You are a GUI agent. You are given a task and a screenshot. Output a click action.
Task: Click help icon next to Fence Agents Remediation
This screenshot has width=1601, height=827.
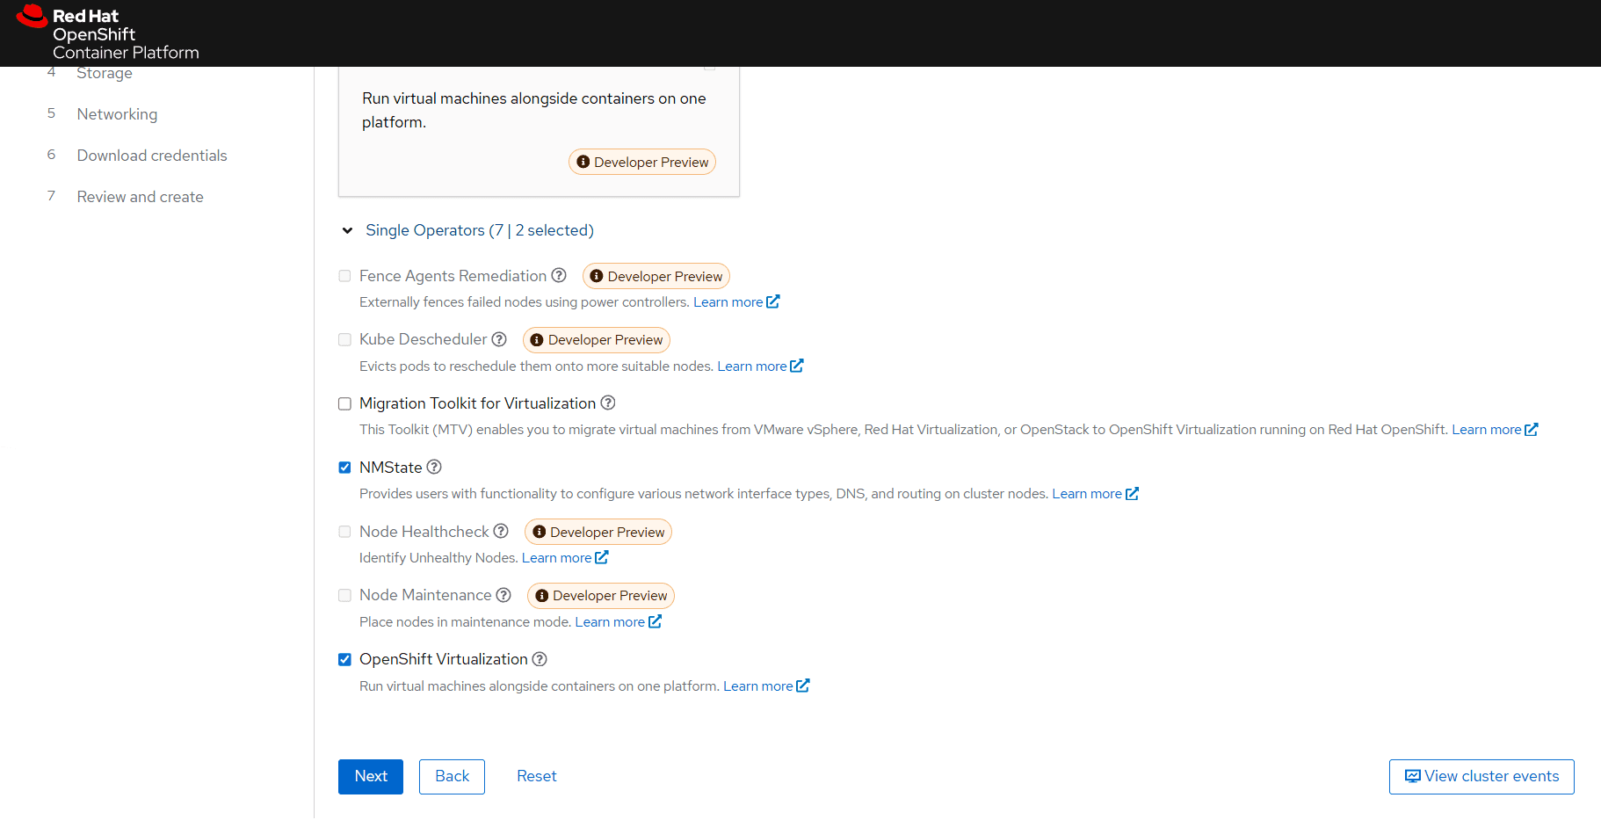pos(559,276)
